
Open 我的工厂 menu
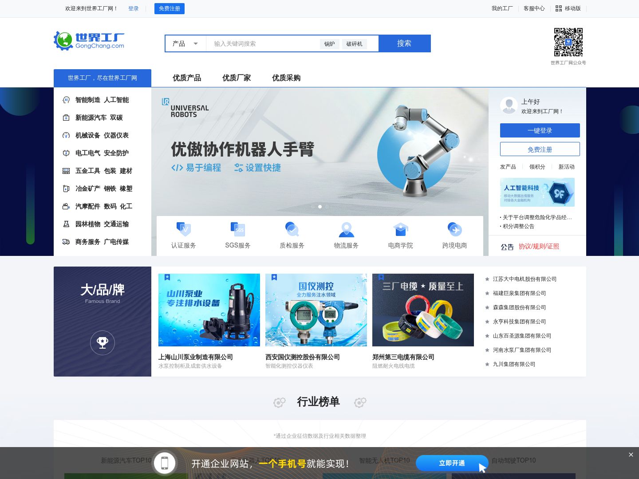(x=502, y=8)
